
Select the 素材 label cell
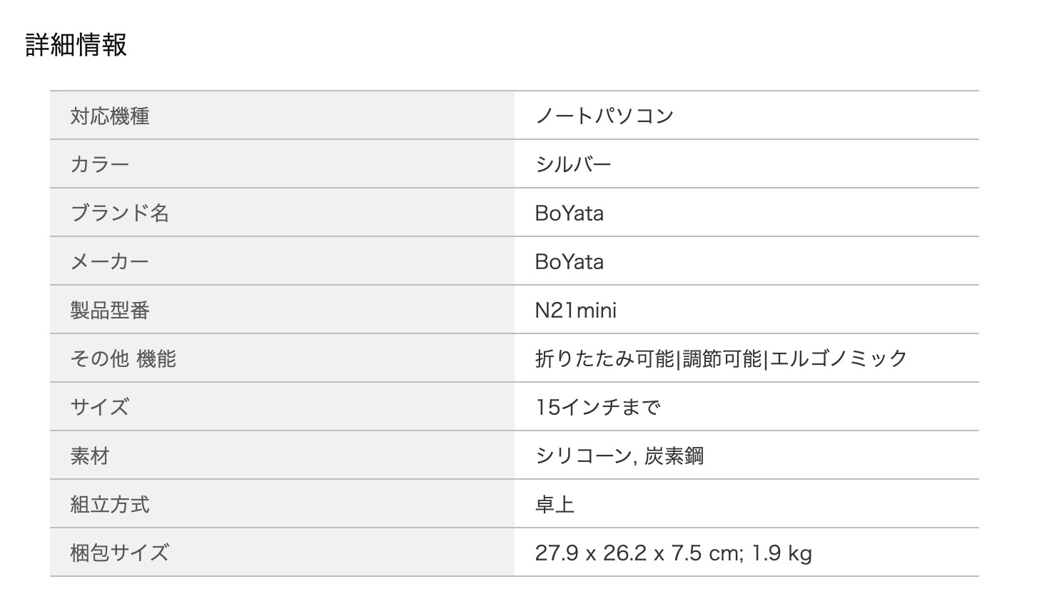coord(282,456)
